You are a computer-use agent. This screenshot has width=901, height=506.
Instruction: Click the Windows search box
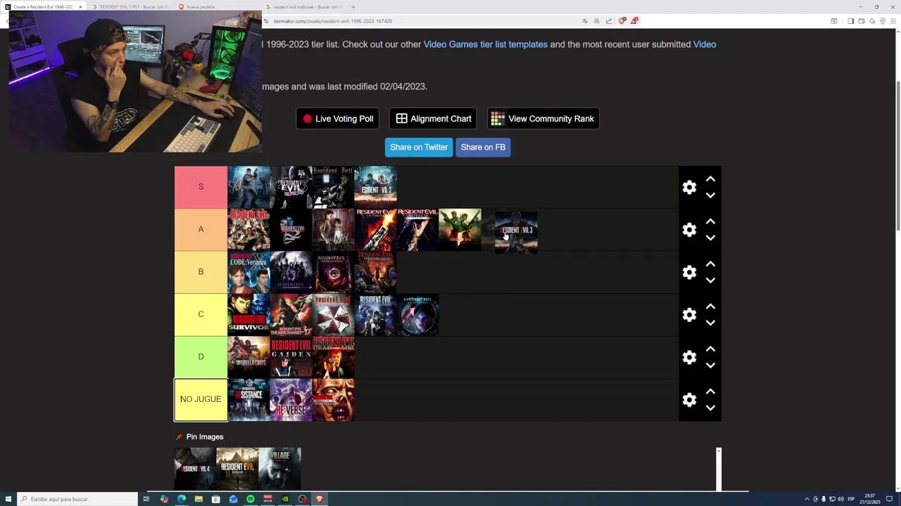click(x=77, y=499)
